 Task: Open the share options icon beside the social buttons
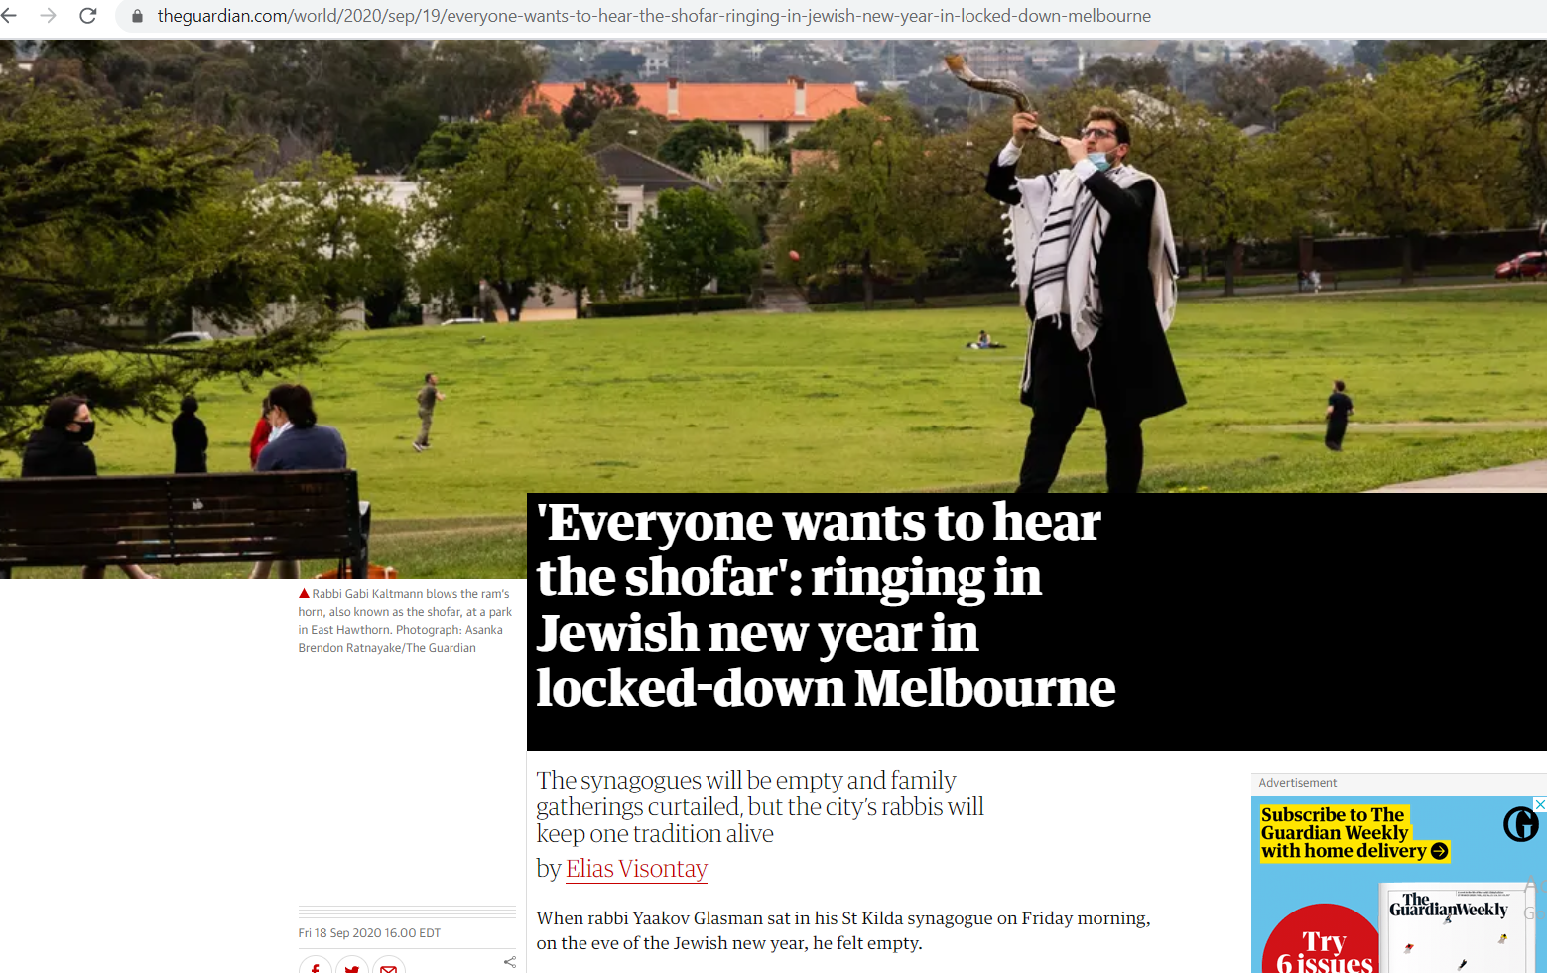(x=509, y=962)
